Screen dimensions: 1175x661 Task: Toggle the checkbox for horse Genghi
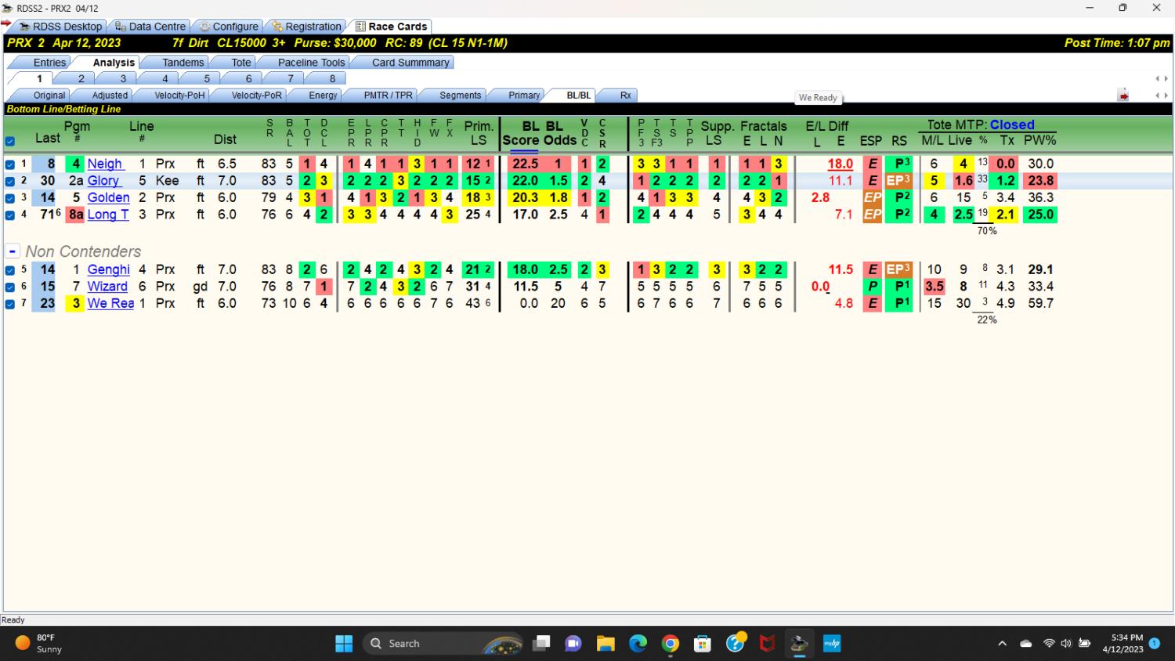pos(10,270)
